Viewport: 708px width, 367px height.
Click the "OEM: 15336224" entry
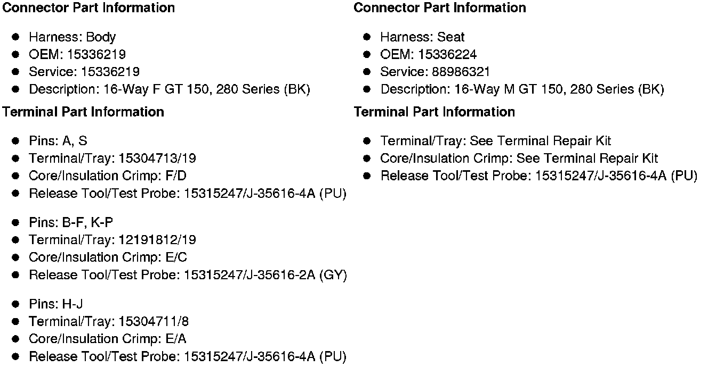point(429,55)
